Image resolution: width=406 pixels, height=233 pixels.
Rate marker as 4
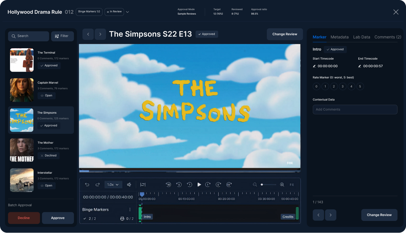(x=351, y=87)
